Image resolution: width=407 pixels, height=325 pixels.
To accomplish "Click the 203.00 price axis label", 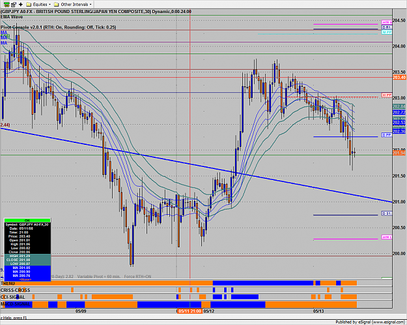I will [x=399, y=98].
